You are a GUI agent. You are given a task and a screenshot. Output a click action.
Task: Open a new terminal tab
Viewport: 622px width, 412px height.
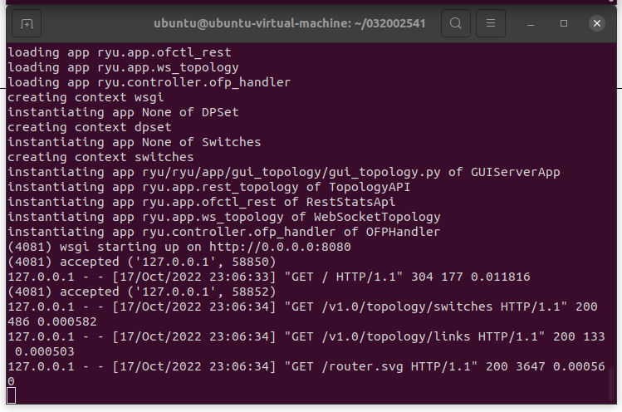[27, 23]
